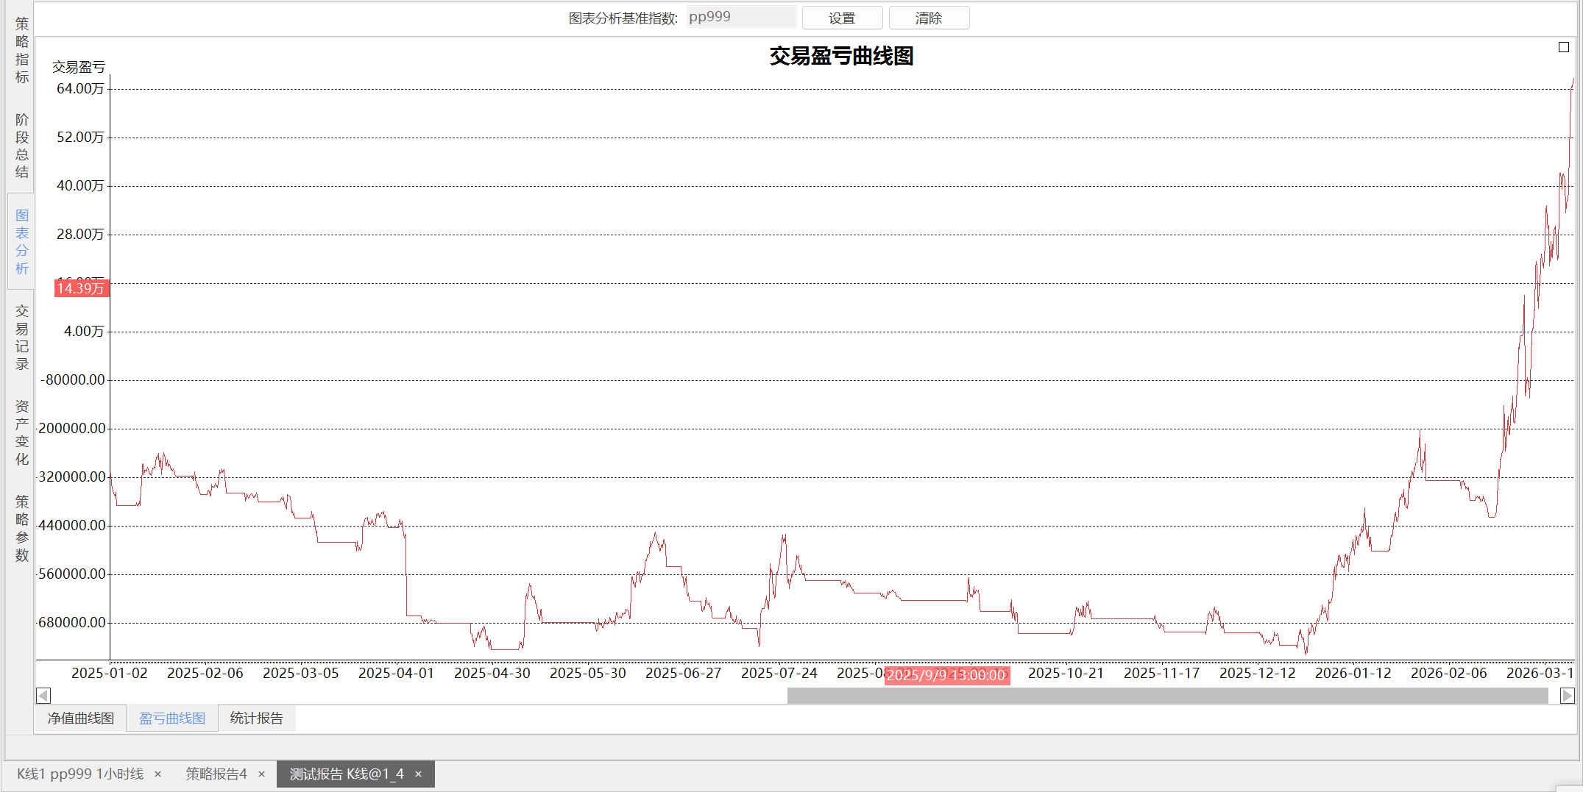Switch to 资产变化 side tab
1583x792 pixels.
tap(22, 432)
